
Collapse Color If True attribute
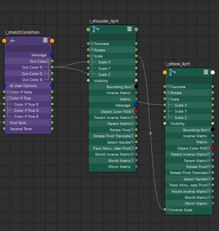(x=8, y=98)
